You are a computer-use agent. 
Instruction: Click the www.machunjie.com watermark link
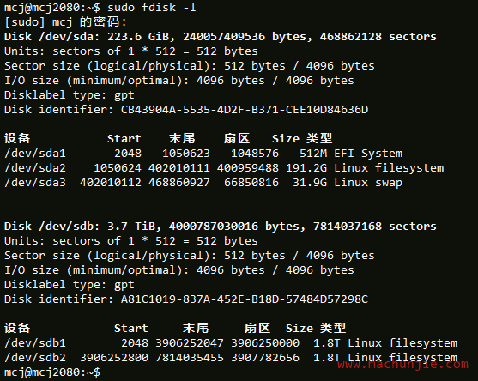click(402, 364)
